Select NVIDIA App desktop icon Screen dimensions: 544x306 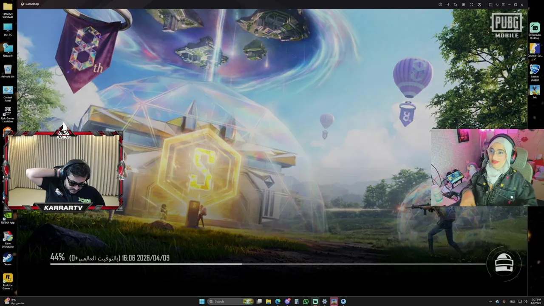click(8, 218)
